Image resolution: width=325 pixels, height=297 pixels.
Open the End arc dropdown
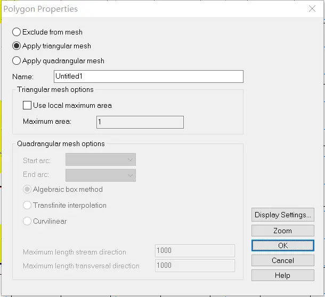coord(101,175)
